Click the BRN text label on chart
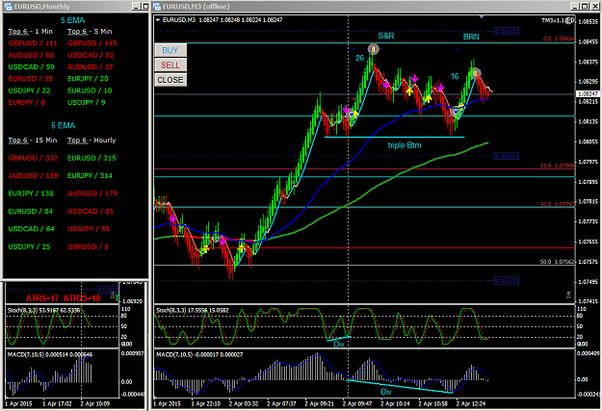 coord(471,37)
